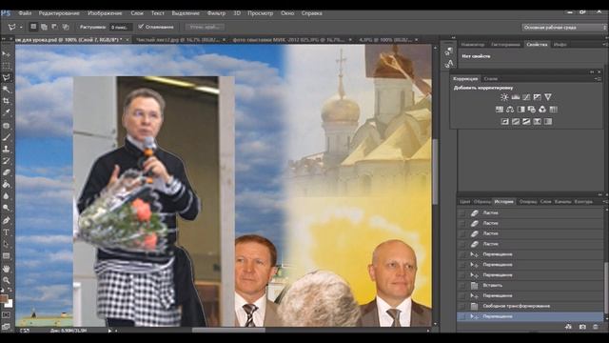
Task: Select the Zoom tool in the toolbox
Action: click(x=7, y=280)
